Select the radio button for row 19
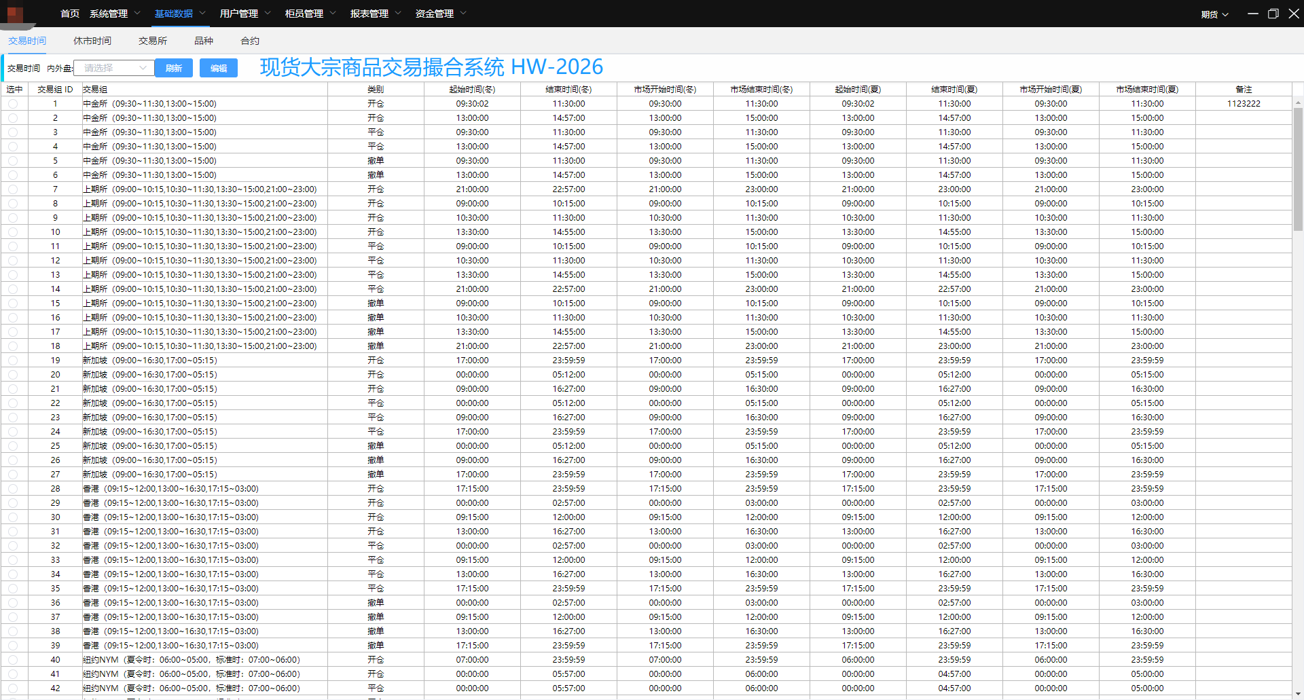The height and width of the screenshot is (700, 1304). (x=13, y=361)
